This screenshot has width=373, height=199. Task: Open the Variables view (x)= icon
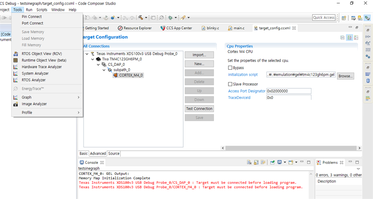[368, 36]
